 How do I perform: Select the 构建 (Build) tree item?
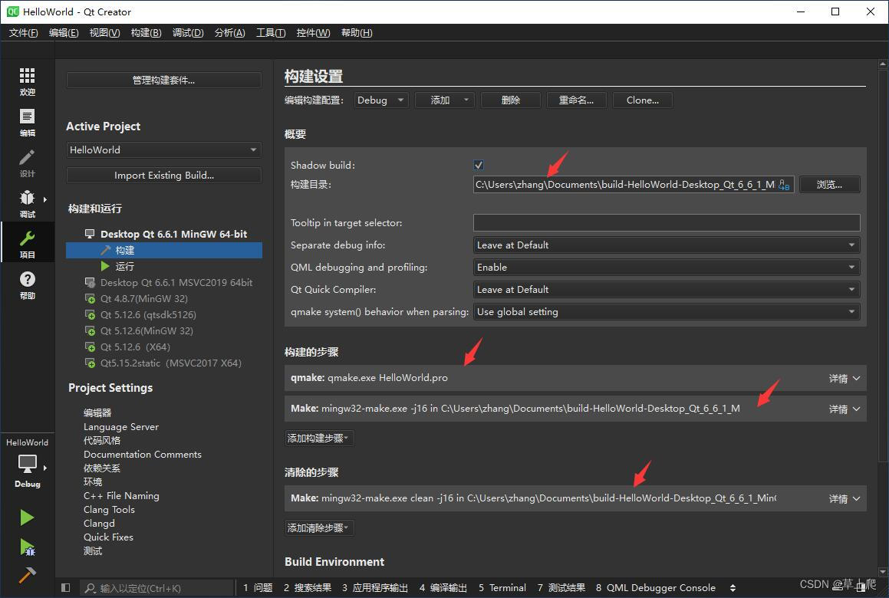(164, 250)
